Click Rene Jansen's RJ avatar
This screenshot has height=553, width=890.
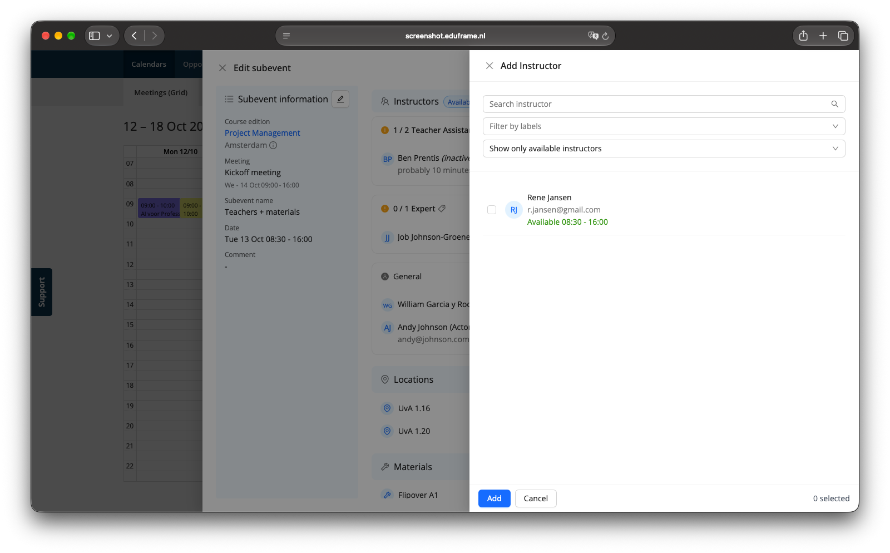coord(513,210)
